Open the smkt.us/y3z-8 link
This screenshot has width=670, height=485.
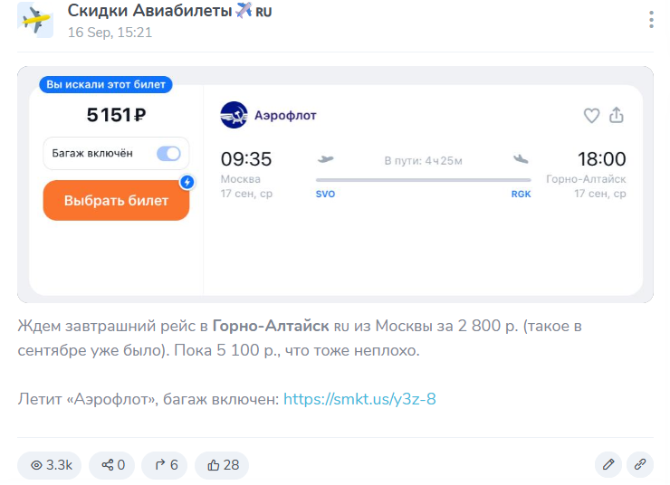point(359,398)
